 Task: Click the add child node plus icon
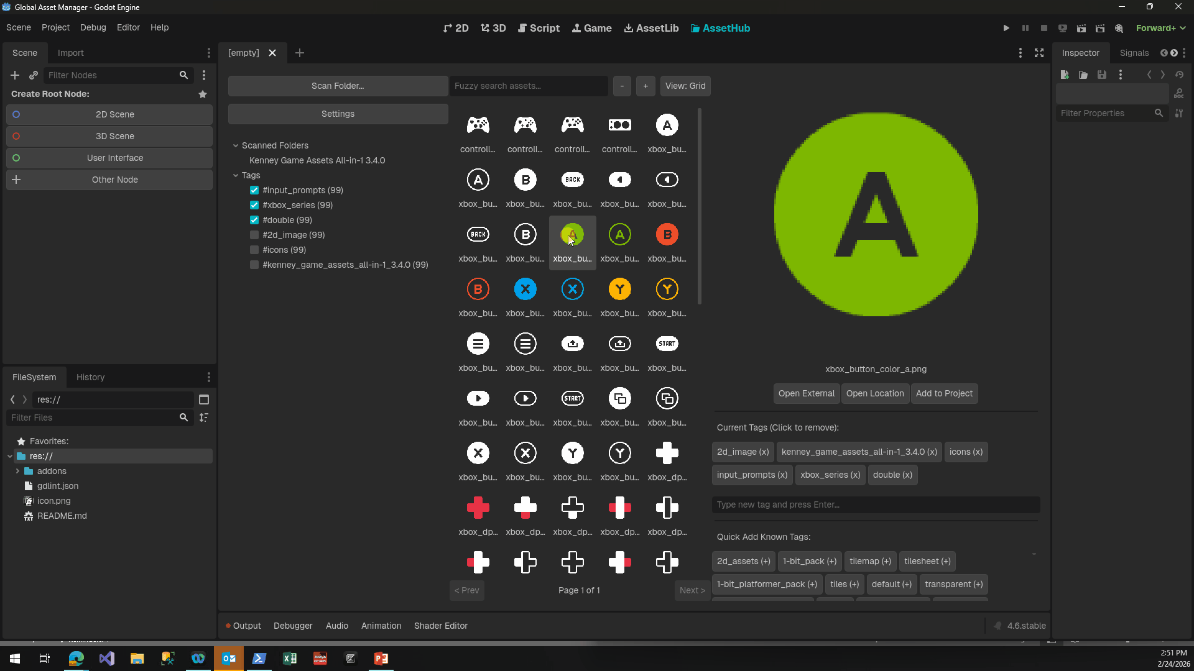tap(15, 75)
